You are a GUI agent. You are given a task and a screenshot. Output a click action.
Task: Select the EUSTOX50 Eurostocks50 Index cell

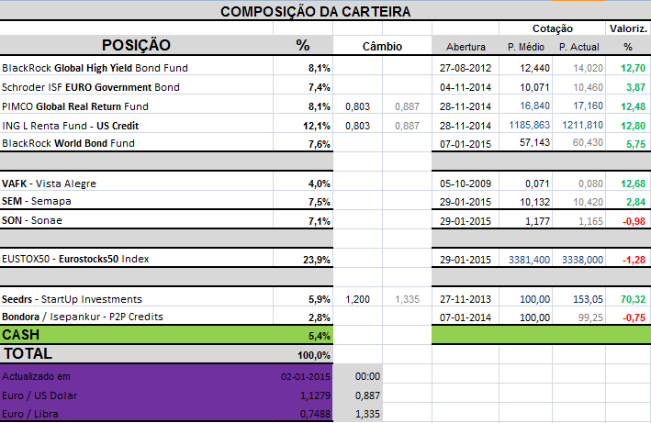tap(76, 260)
